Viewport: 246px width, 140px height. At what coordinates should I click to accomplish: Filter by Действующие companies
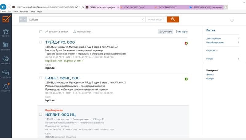[x=213, y=38]
